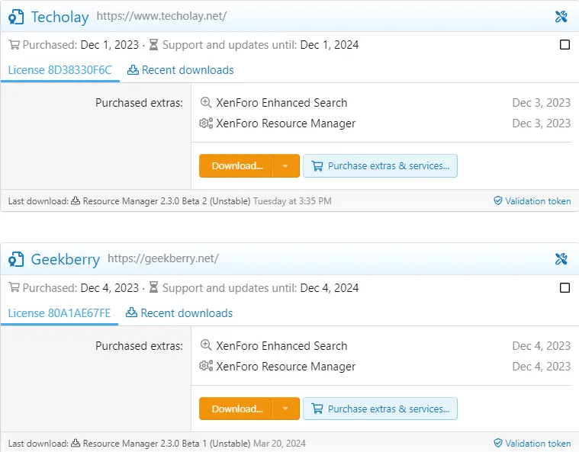The image size is (579, 452).
Task: Click the Geekberry 'Purchased extras:' label
Action: point(139,346)
